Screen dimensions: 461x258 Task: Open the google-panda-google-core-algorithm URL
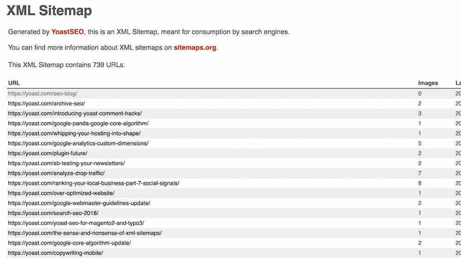(78, 123)
